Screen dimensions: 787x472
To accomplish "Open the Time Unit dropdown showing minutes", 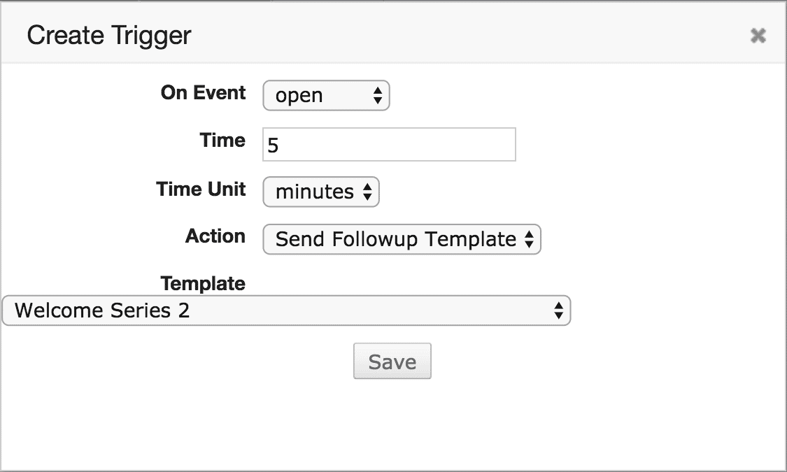I will click(x=320, y=192).
